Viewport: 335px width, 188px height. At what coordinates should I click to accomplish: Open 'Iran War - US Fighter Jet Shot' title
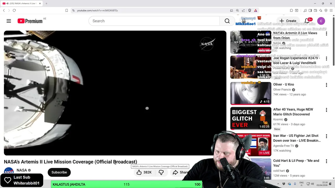coord(297,138)
